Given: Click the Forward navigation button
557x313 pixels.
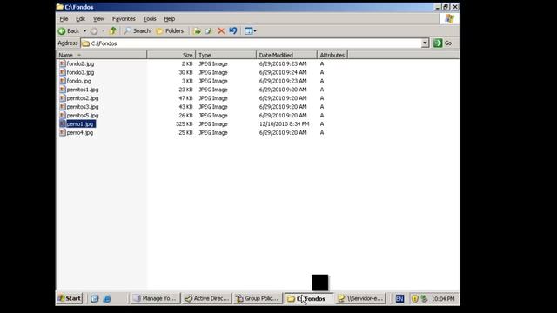Looking at the screenshot, I should point(94,31).
